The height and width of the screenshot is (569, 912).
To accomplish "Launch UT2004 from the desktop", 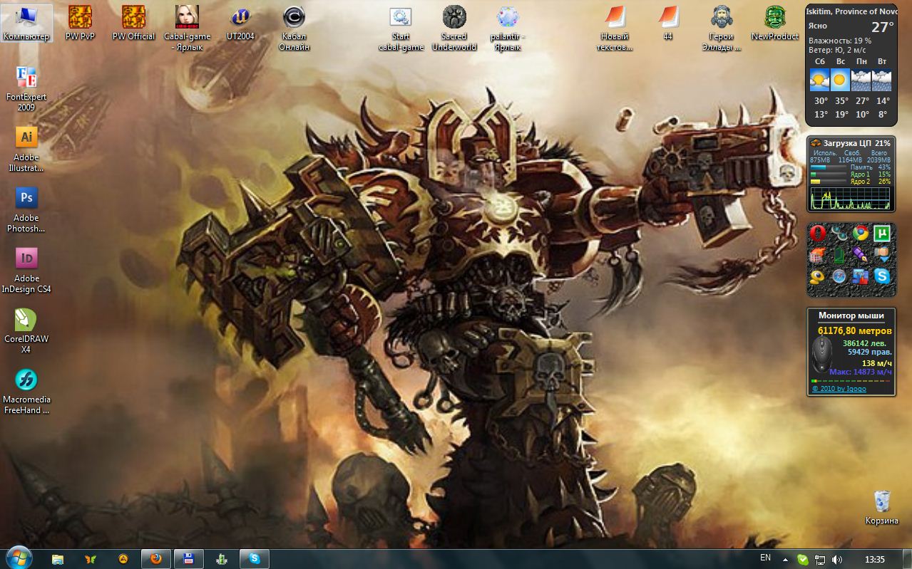I will point(240,17).
